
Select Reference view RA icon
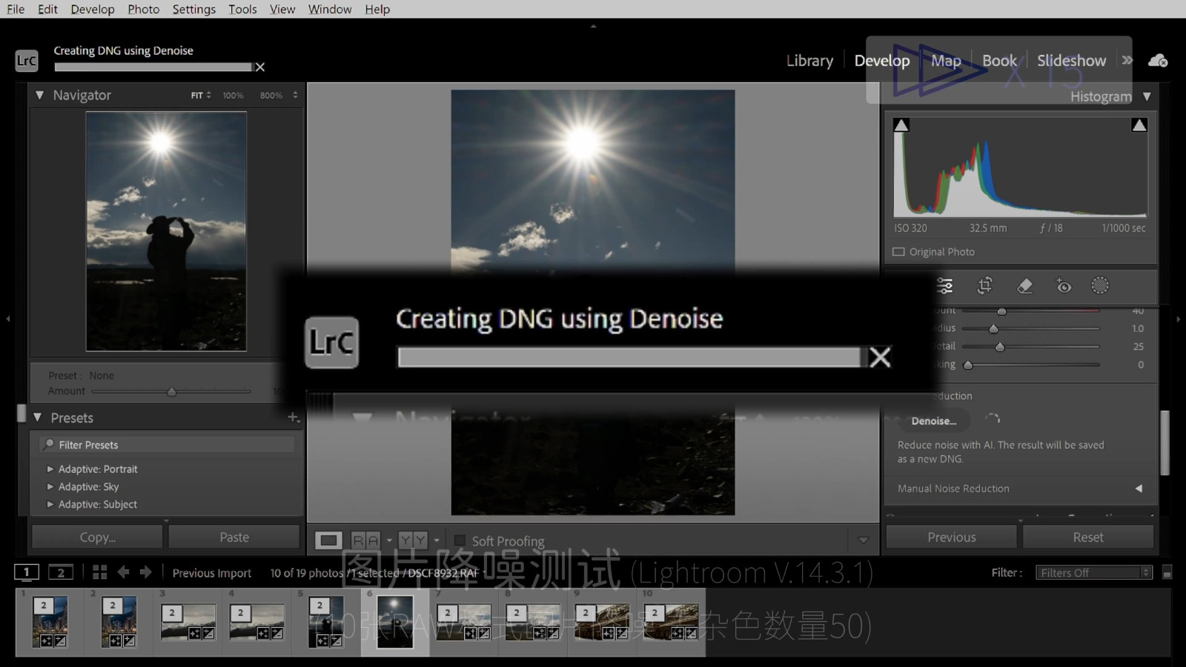365,540
